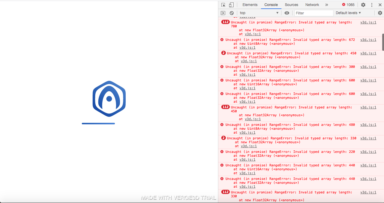Follow stack trace v3d.js:1 link under length 220
The image size is (384, 203).
point(247,159)
